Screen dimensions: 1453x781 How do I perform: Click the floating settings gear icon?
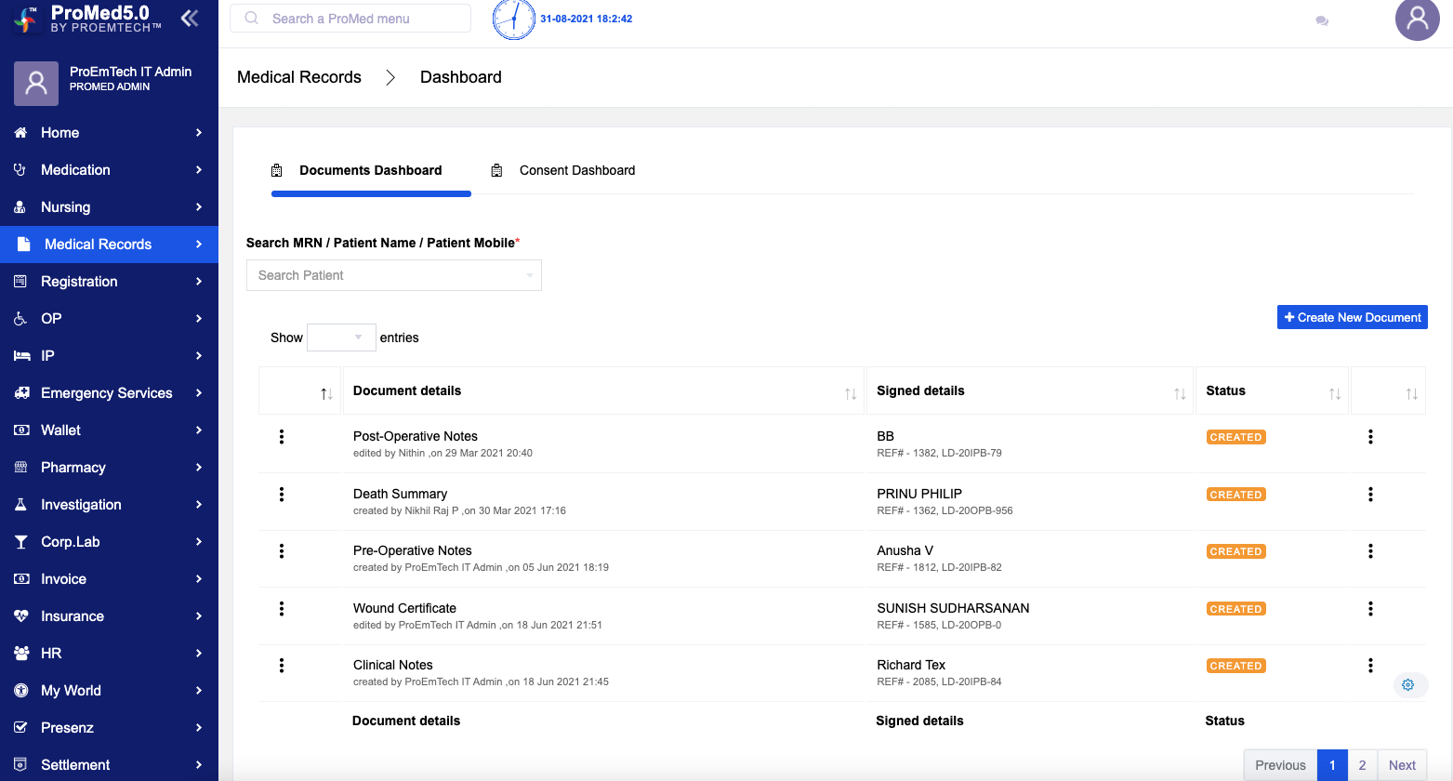coord(1407,685)
